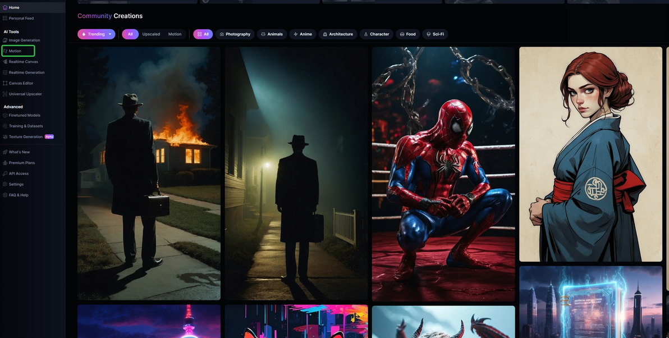This screenshot has width=669, height=338.
Task: Go to Home in sidebar
Action: point(14,8)
